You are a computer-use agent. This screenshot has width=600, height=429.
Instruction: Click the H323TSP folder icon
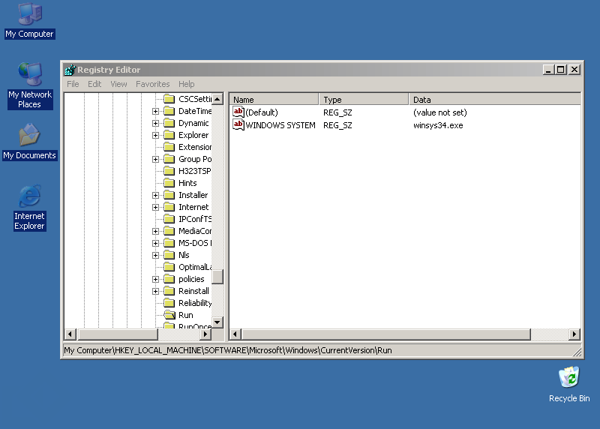point(169,171)
